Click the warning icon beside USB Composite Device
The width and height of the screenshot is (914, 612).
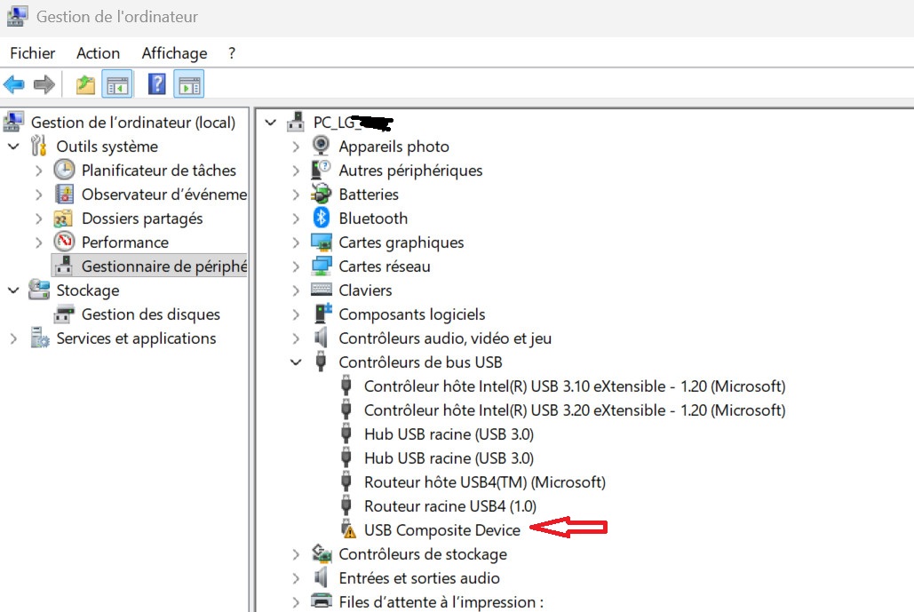tap(348, 529)
